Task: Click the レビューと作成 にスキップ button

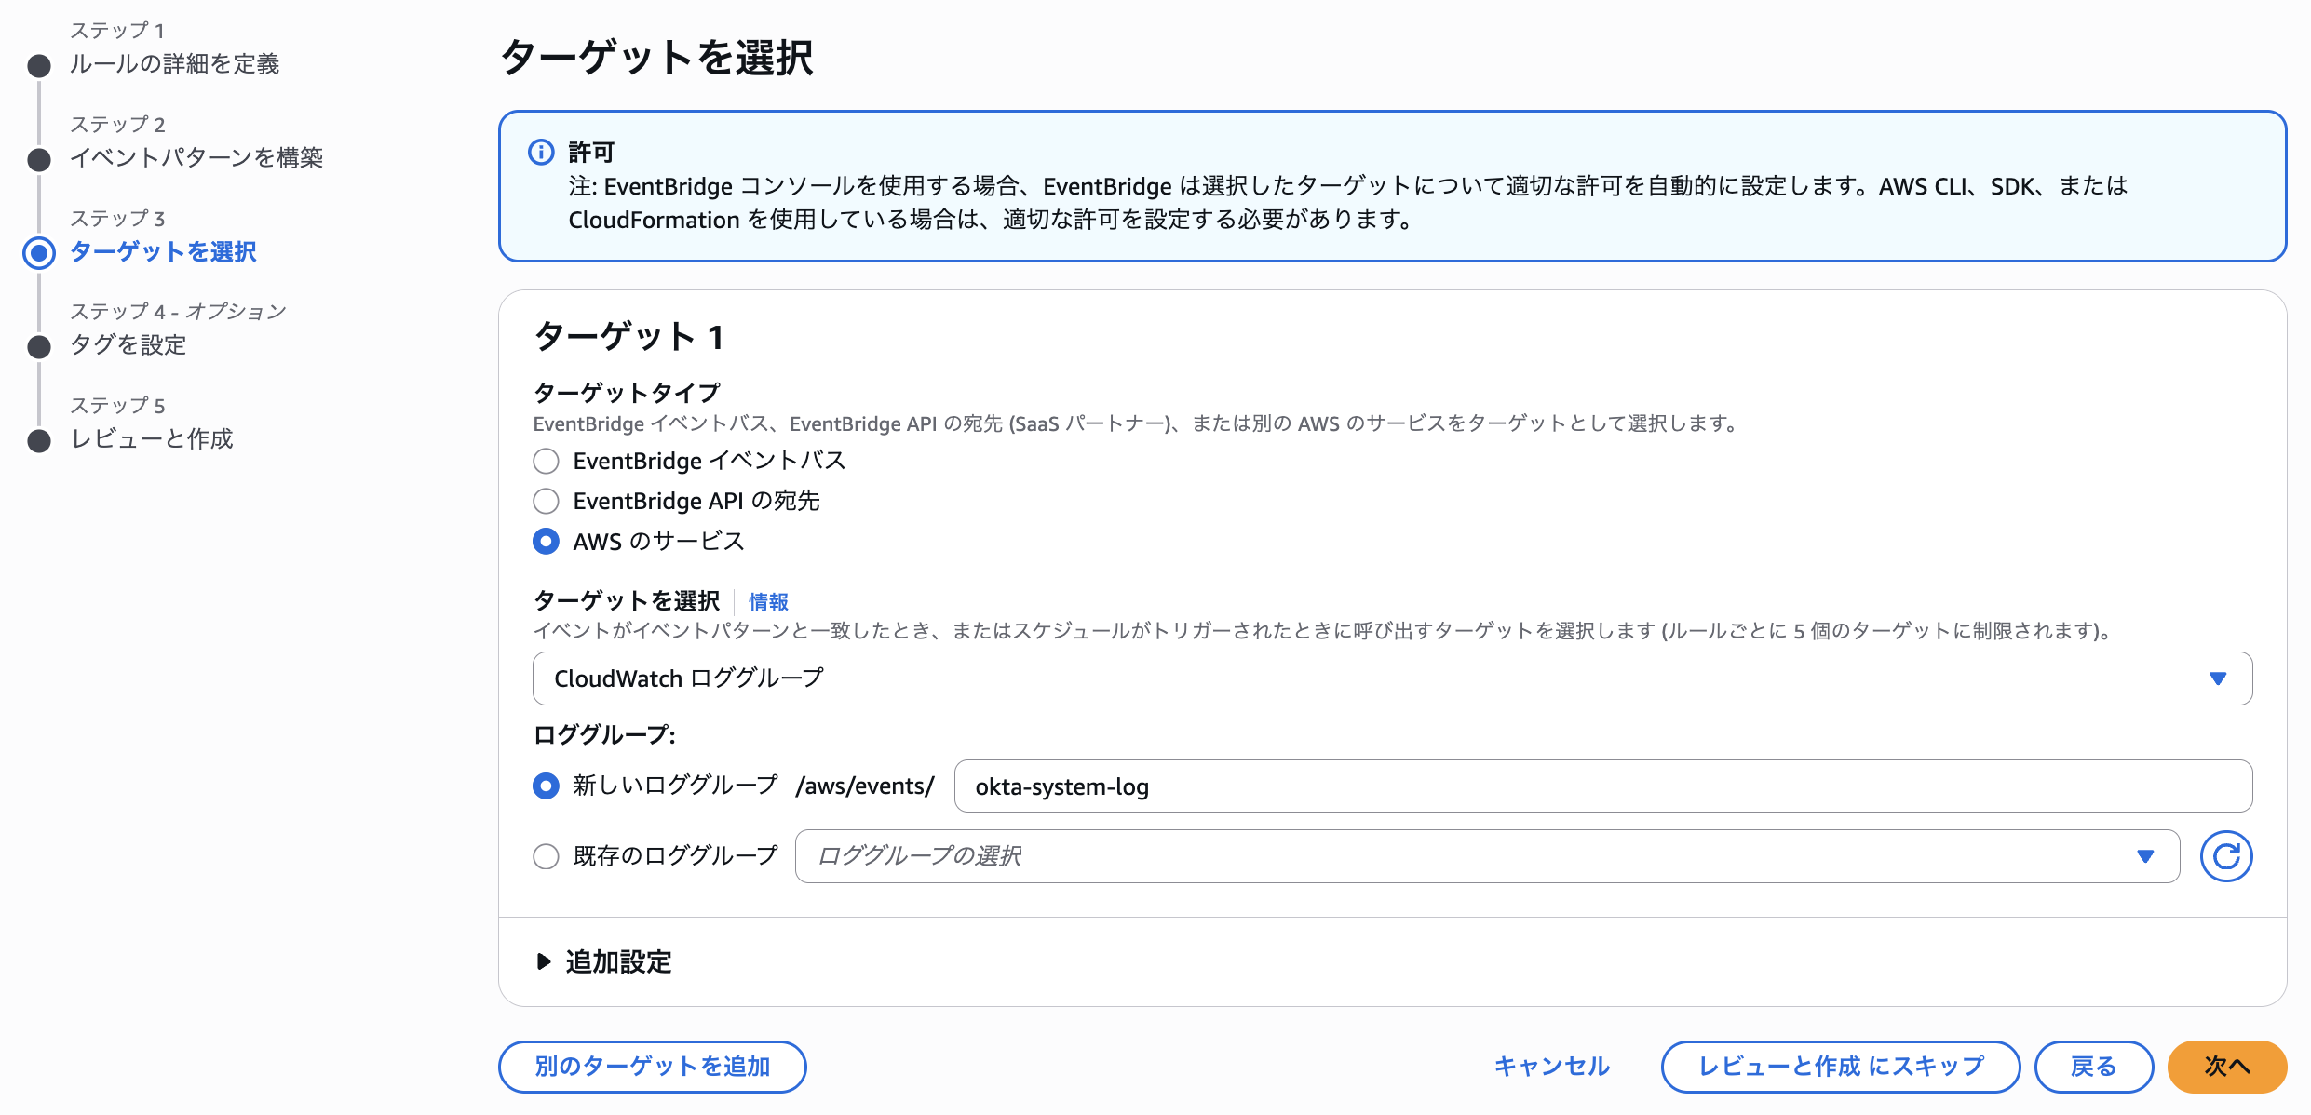Action: pyautogui.click(x=1840, y=1067)
